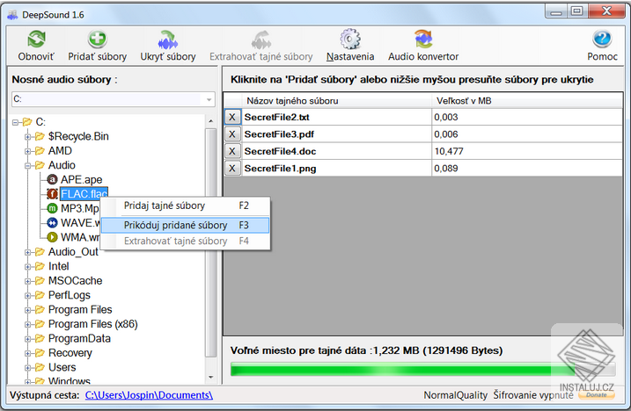The height and width of the screenshot is (411, 631).
Task: Open Nastavenia gear icon in toolbar
Action: [350, 40]
